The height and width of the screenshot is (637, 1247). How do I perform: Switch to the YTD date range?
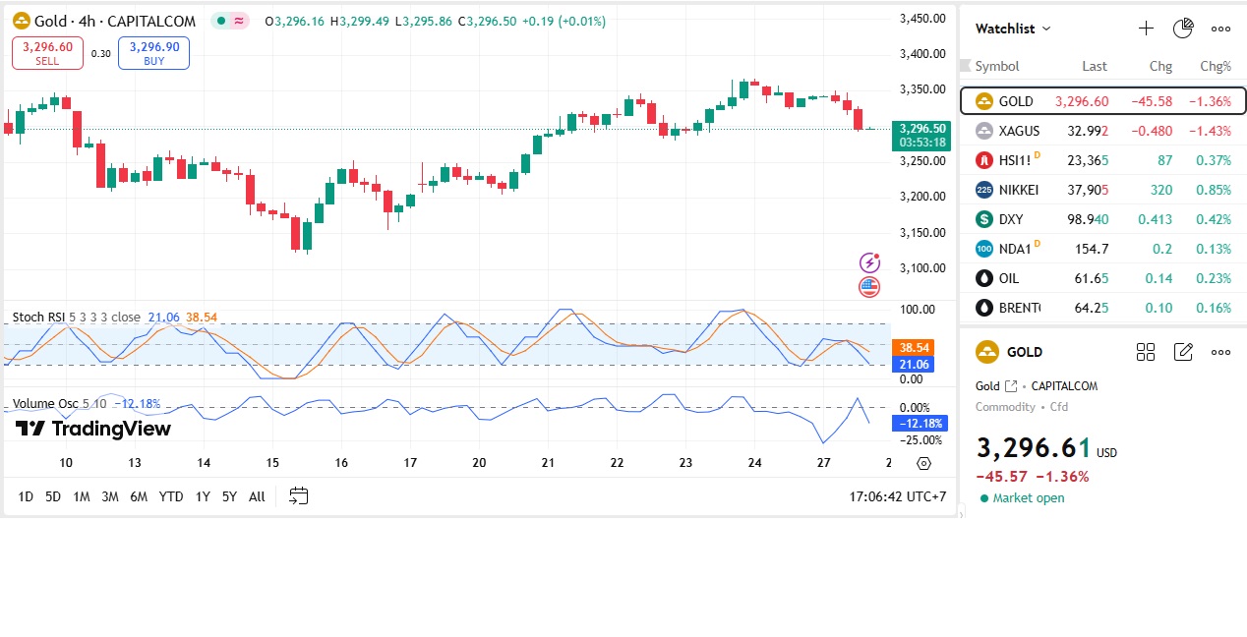171,496
